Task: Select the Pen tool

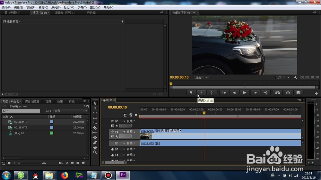Action: (x=95, y=143)
